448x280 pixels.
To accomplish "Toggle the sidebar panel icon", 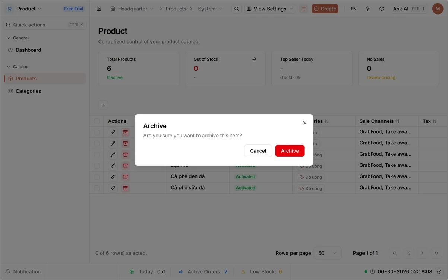I will click(99, 9).
